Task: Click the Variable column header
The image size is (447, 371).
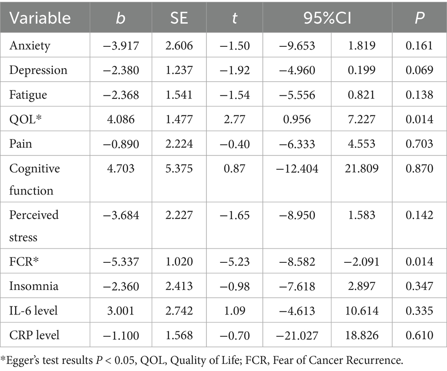Action: pos(40,18)
